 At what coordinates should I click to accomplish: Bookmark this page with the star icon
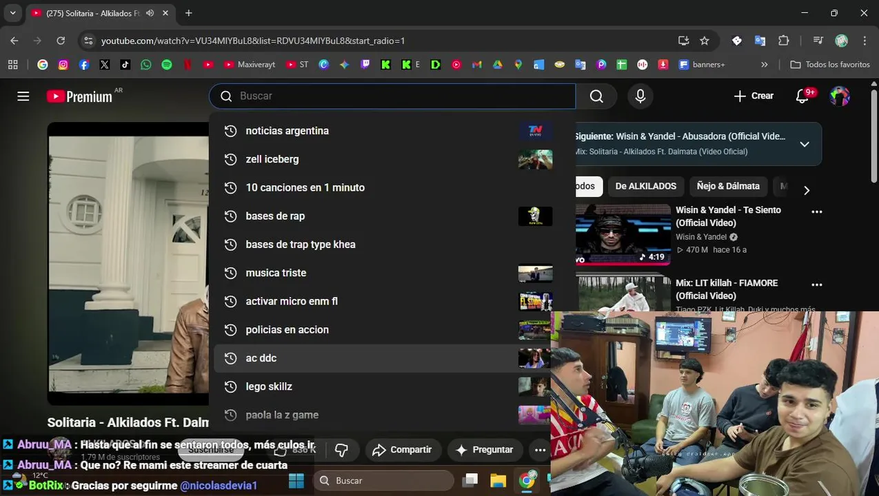click(x=705, y=41)
